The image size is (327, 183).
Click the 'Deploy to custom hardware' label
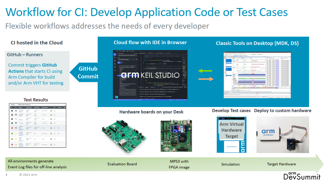283,110
